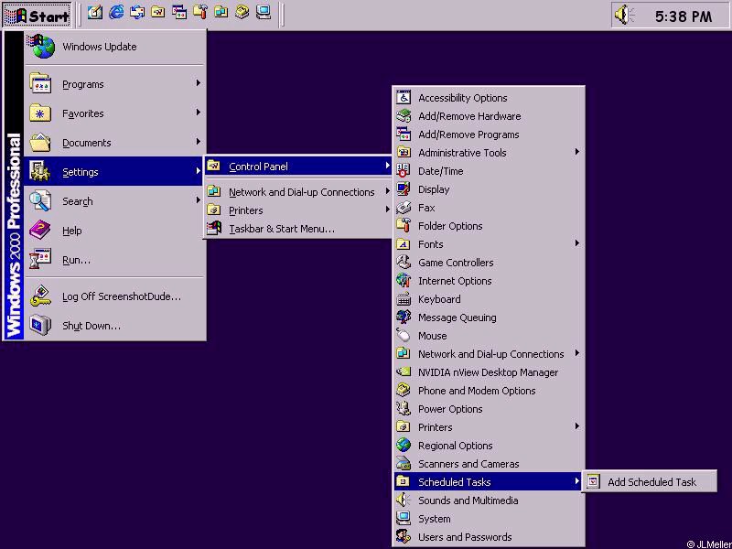Click the System icon in Control Panel list
Viewport: 732px width, 549px height.
[x=404, y=518]
